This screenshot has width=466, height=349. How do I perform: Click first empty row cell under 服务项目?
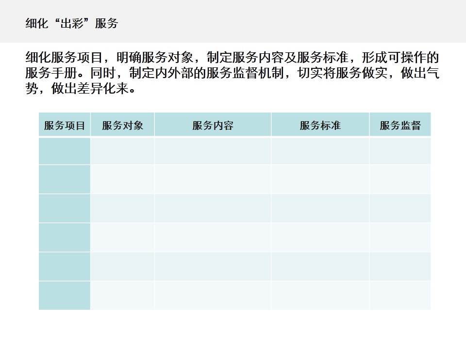click(x=65, y=151)
